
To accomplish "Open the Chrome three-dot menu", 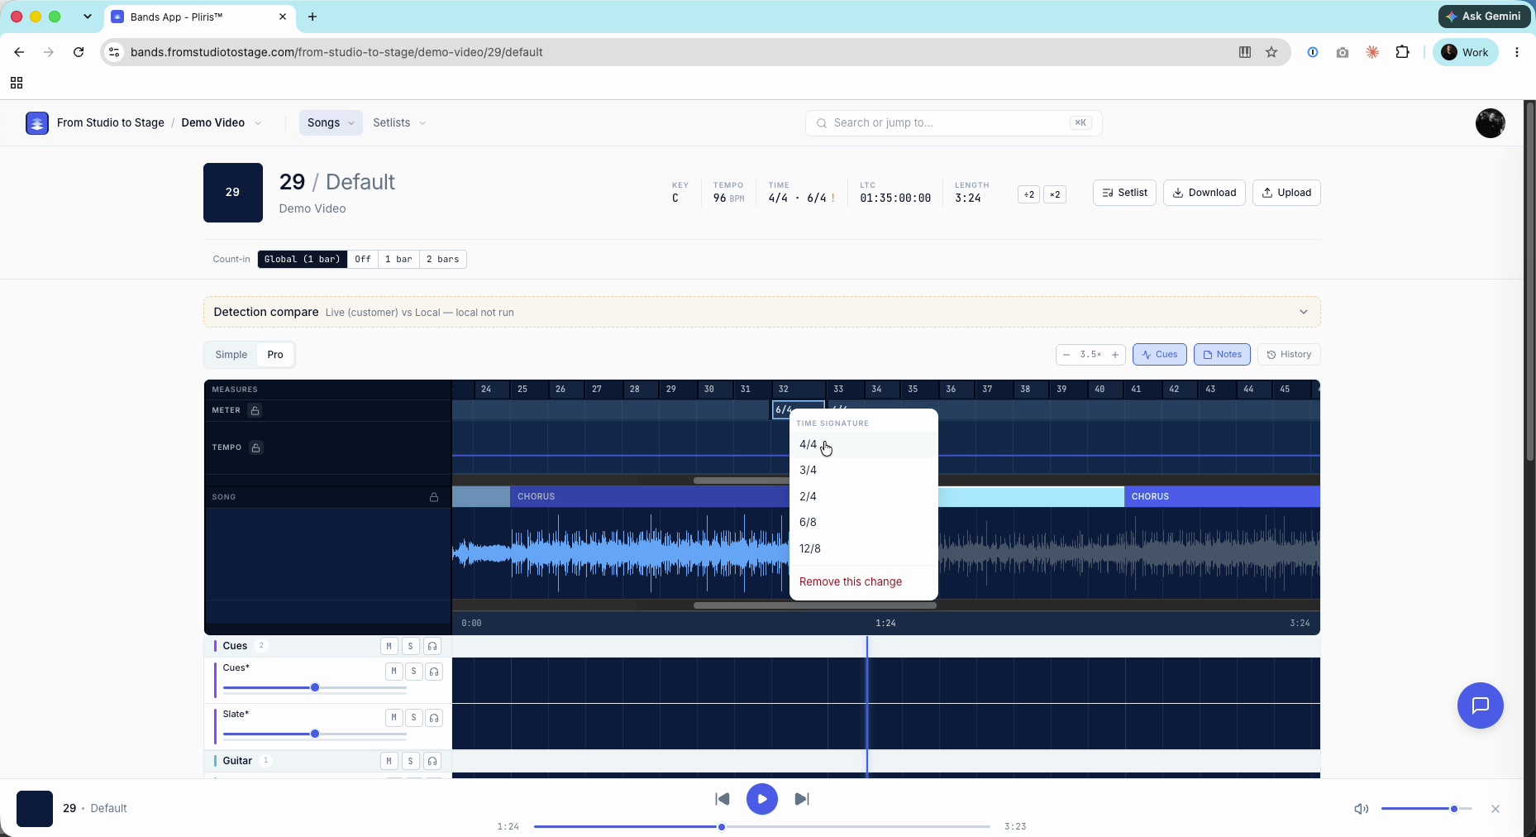I will pyautogui.click(x=1517, y=52).
